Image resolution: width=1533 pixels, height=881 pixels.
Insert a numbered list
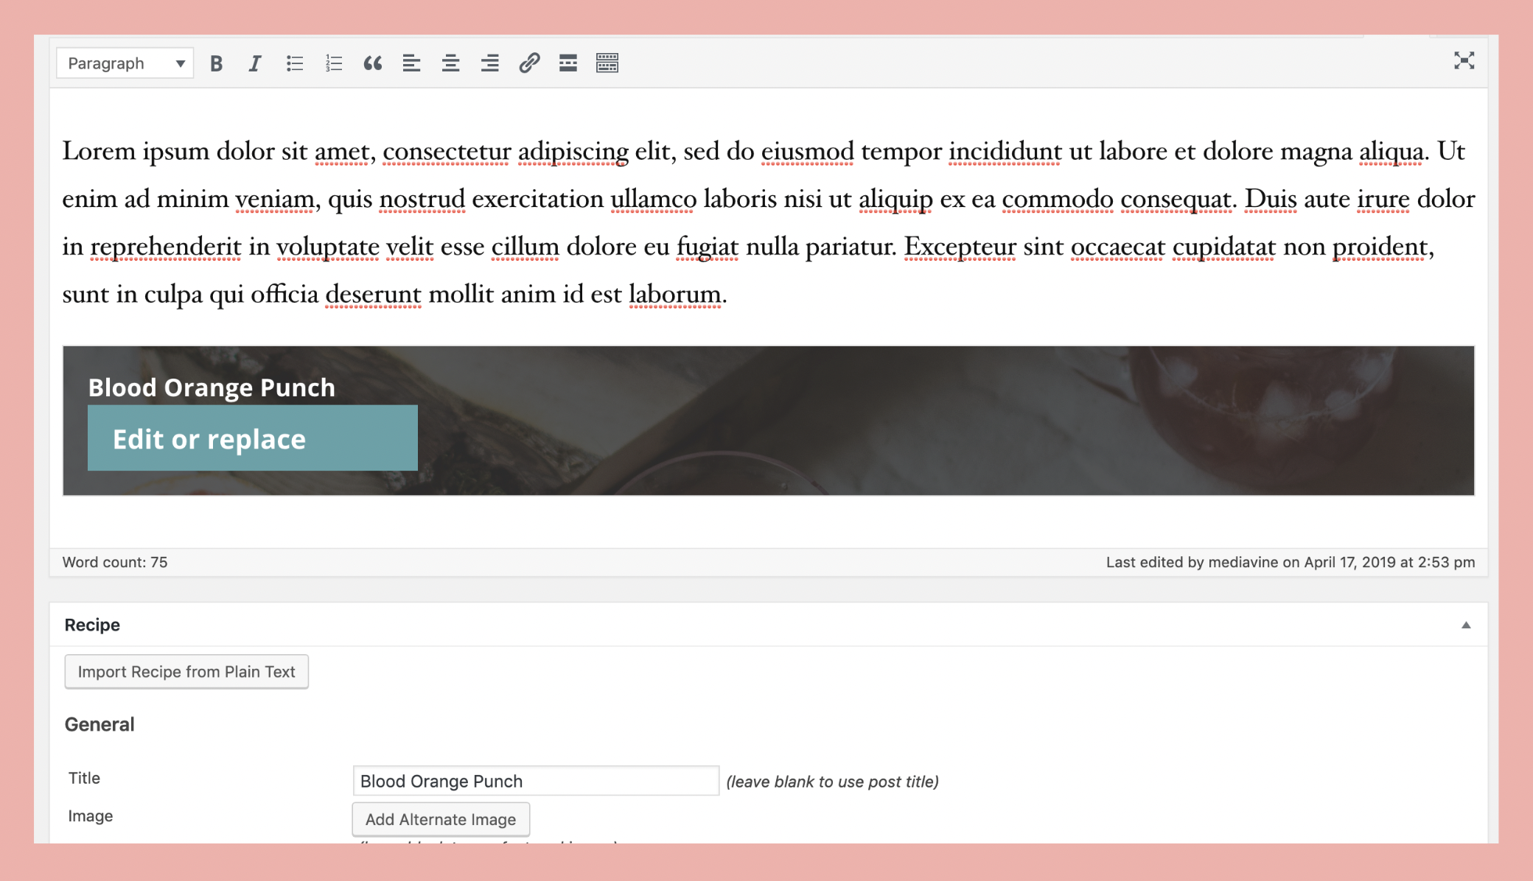coord(334,63)
